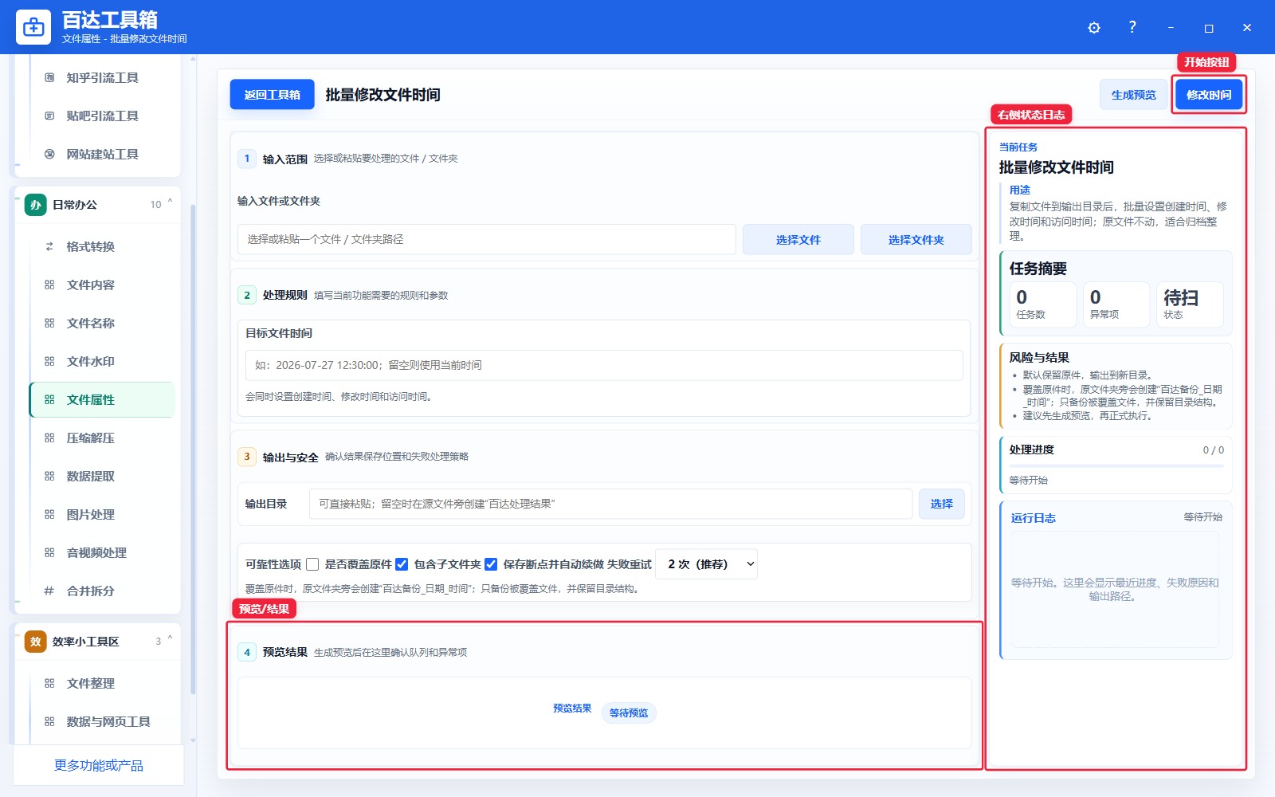Click the blue 预览结果 label in the preview box

[x=572, y=708]
